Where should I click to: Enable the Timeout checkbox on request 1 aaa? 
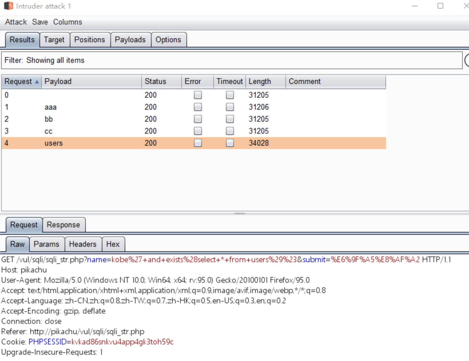(230, 107)
